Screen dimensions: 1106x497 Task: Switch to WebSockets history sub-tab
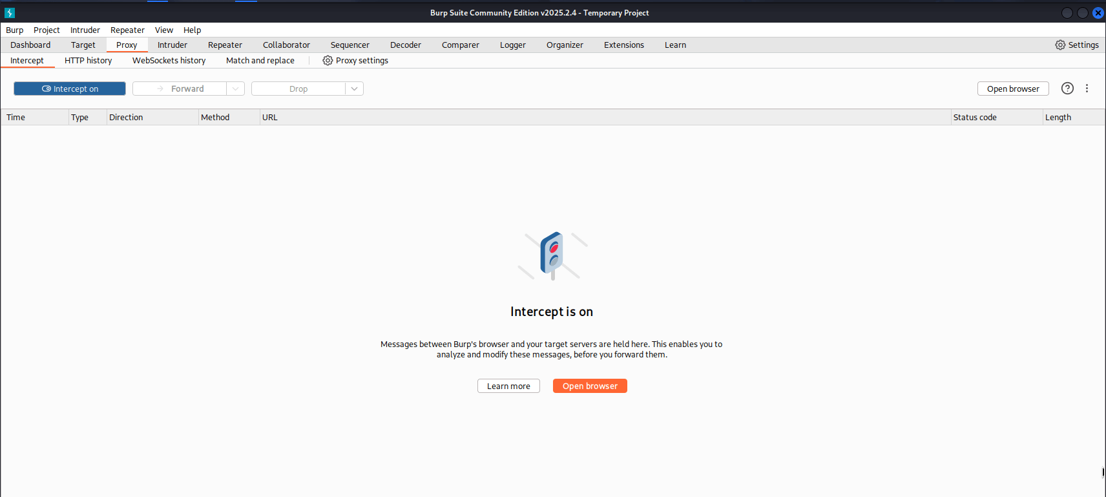pos(169,61)
